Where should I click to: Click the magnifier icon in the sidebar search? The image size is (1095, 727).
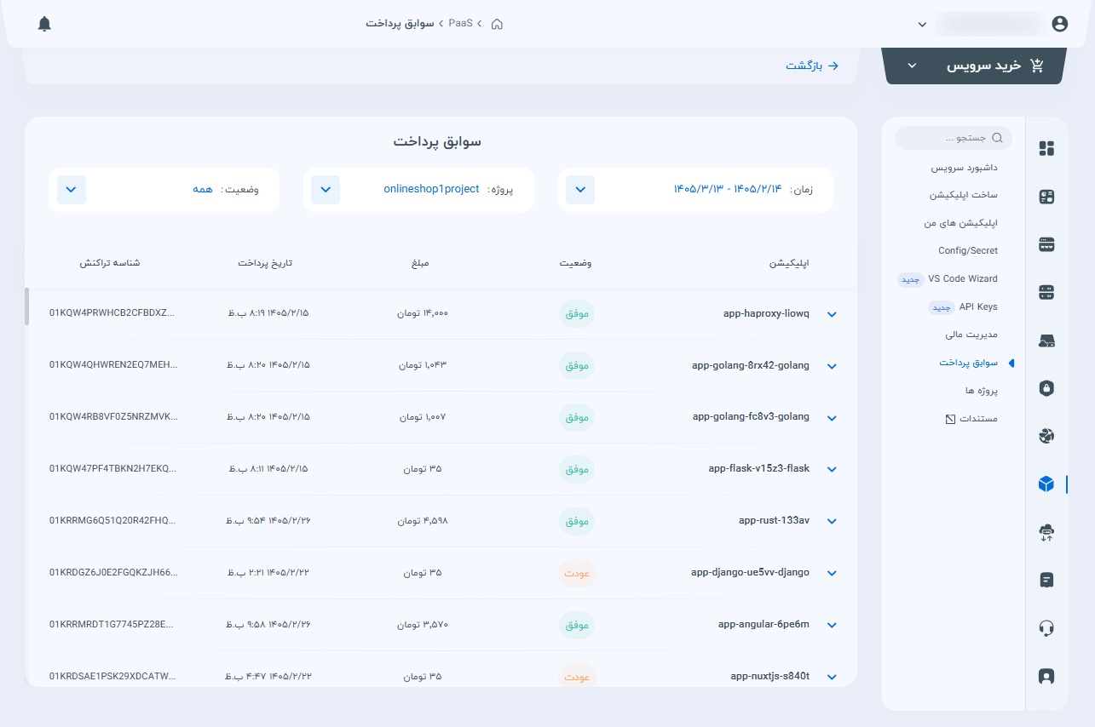[998, 138]
